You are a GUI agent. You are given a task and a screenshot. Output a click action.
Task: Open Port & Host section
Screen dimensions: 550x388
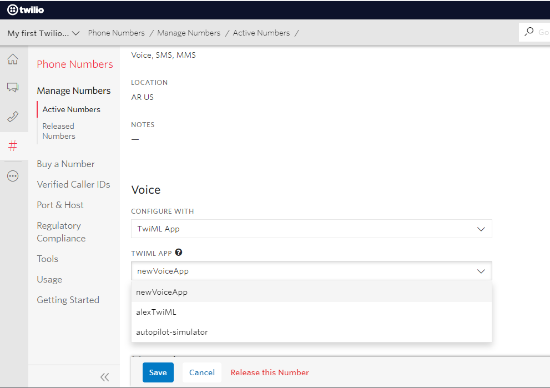60,205
